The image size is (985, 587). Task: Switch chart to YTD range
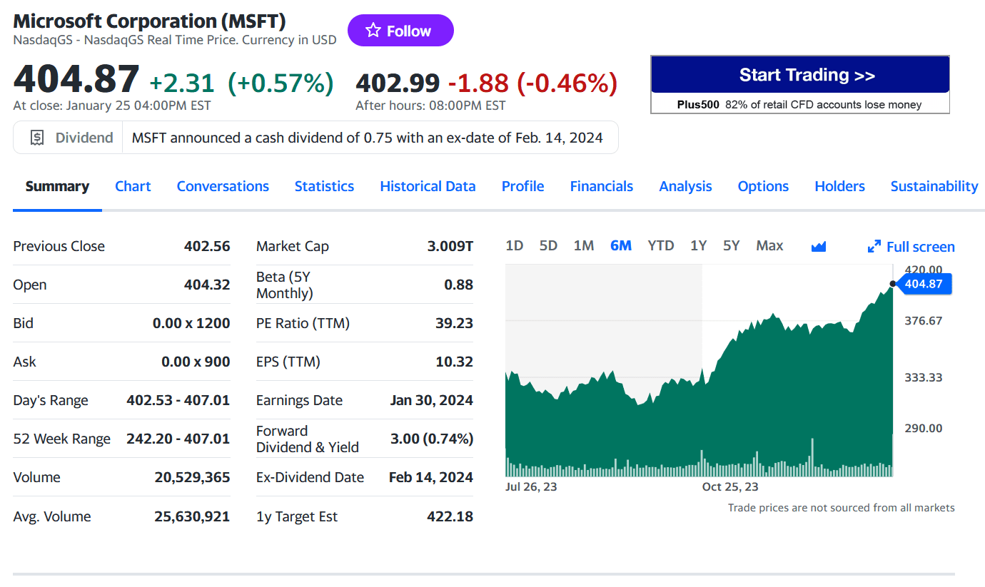(x=660, y=246)
